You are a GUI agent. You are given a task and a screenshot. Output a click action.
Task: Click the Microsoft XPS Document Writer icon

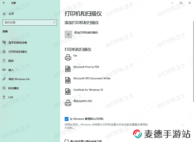coord(68,80)
